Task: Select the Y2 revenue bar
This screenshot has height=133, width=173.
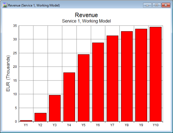Action: (40, 117)
